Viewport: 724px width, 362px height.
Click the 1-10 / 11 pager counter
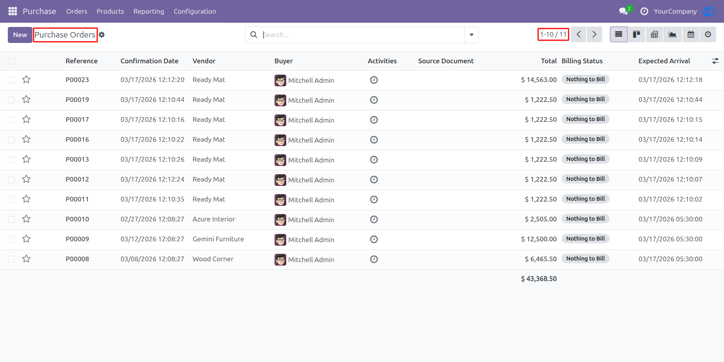553,34
